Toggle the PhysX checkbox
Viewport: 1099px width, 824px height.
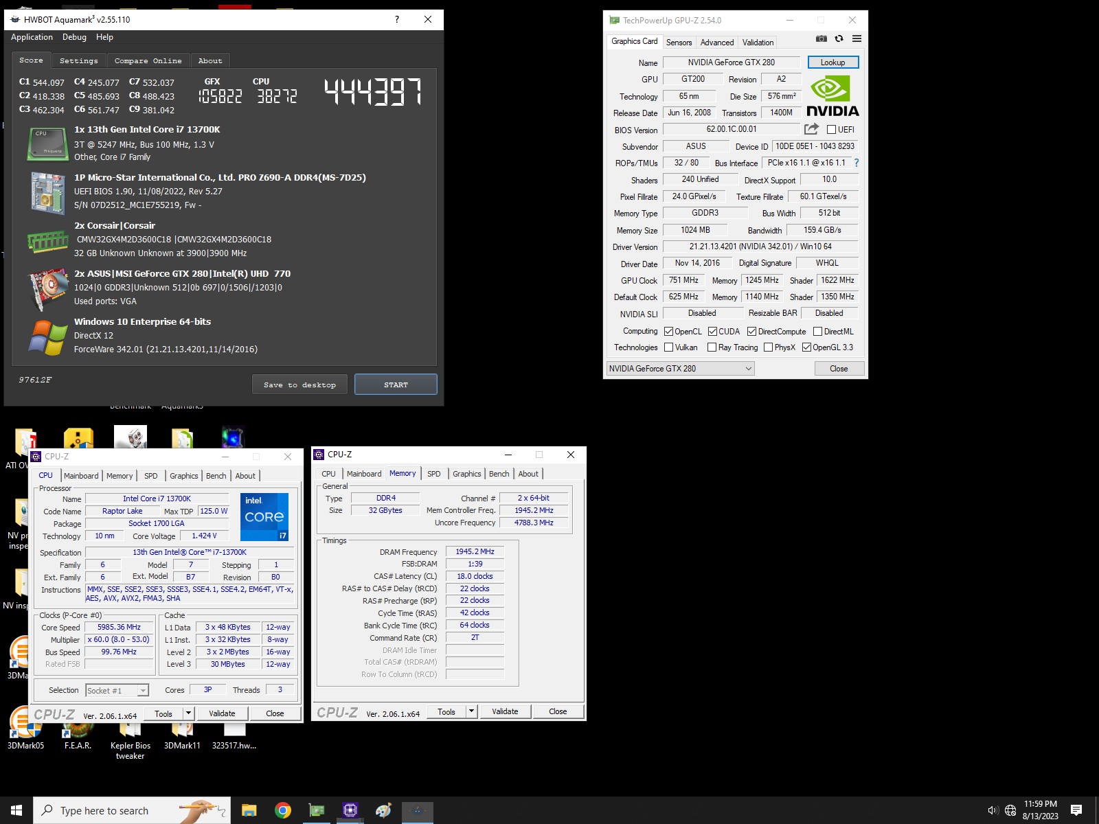pyautogui.click(x=768, y=347)
